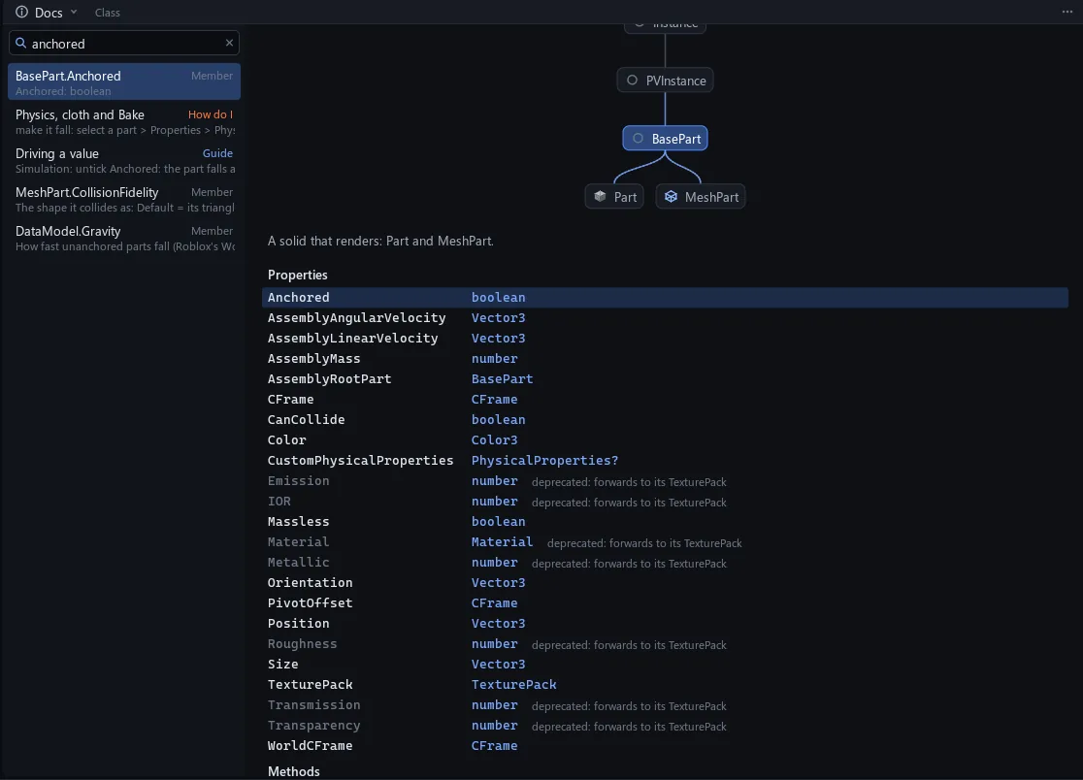Select the AssemblyAngularVelocity property

[x=356, y=317]
